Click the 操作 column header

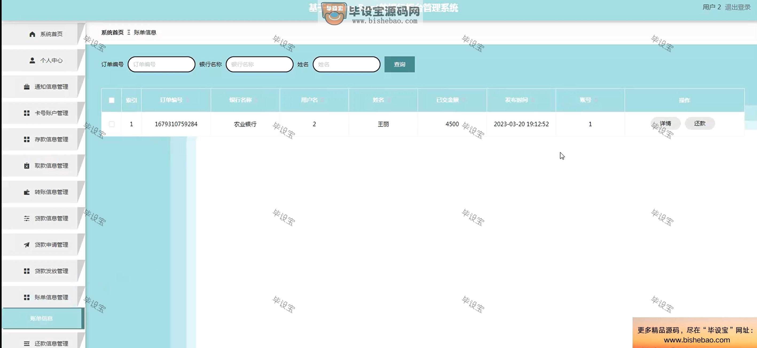point(684,100)
